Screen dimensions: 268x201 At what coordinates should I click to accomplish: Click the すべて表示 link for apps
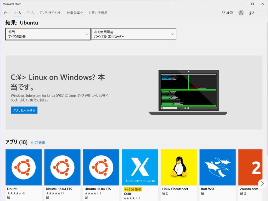pos(38,143)
